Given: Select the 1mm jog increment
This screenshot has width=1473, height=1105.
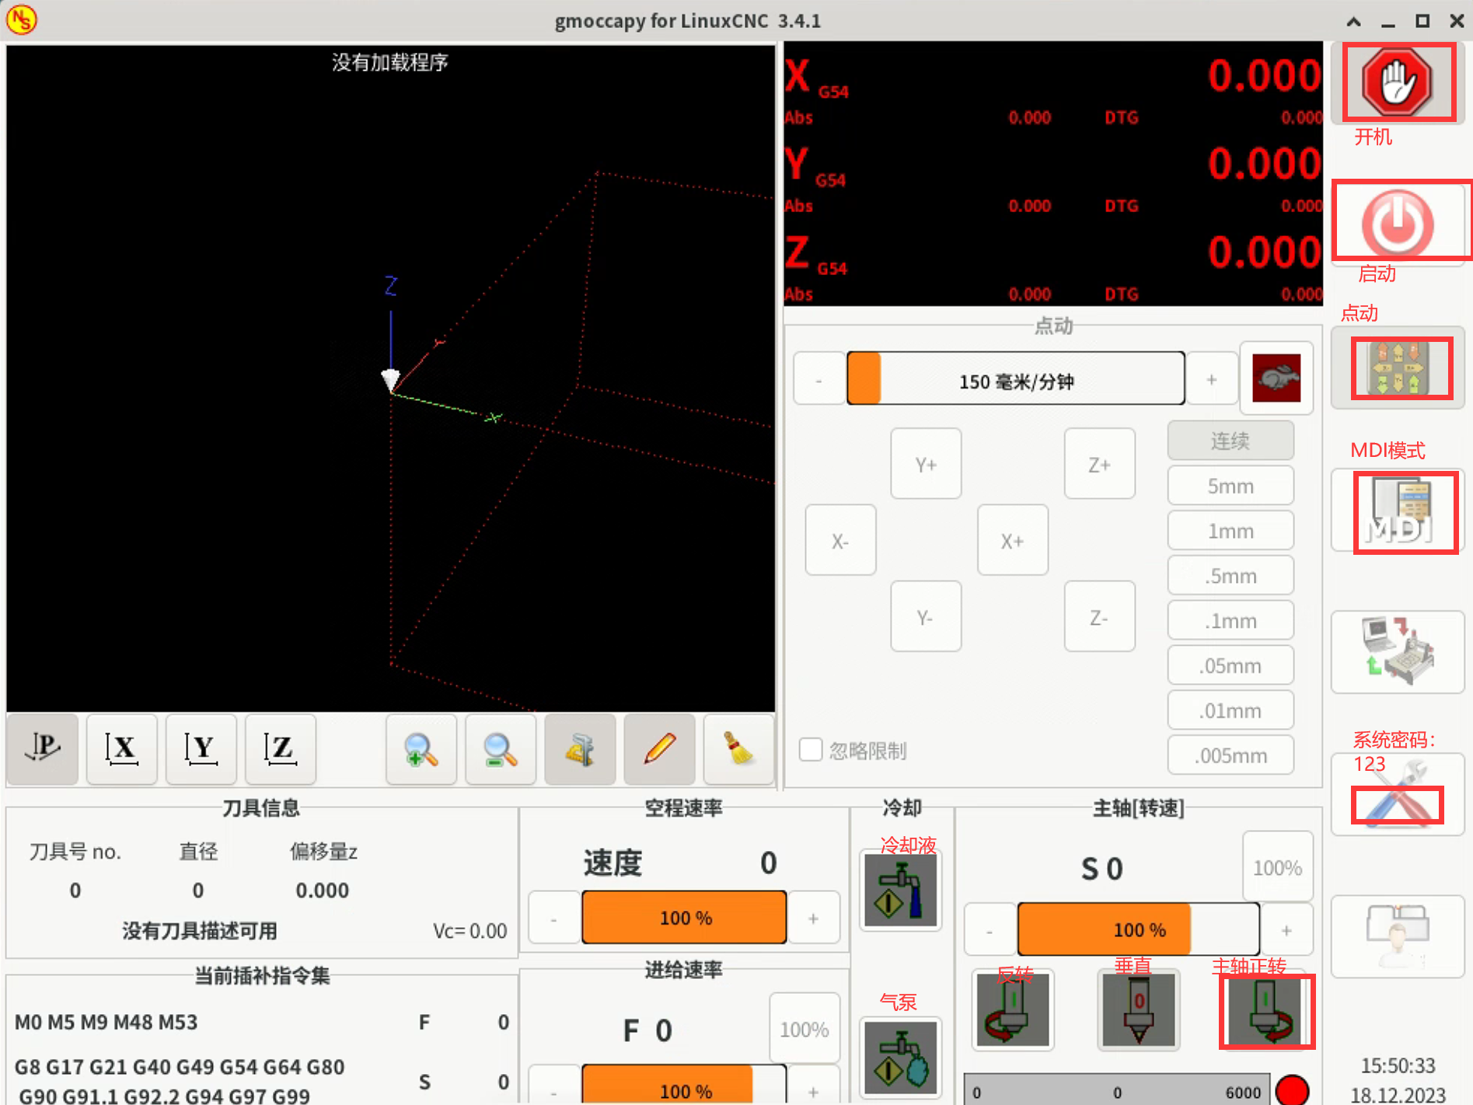Looking at the screenshot, I should pyautogui.click(x=1230, y=530).
